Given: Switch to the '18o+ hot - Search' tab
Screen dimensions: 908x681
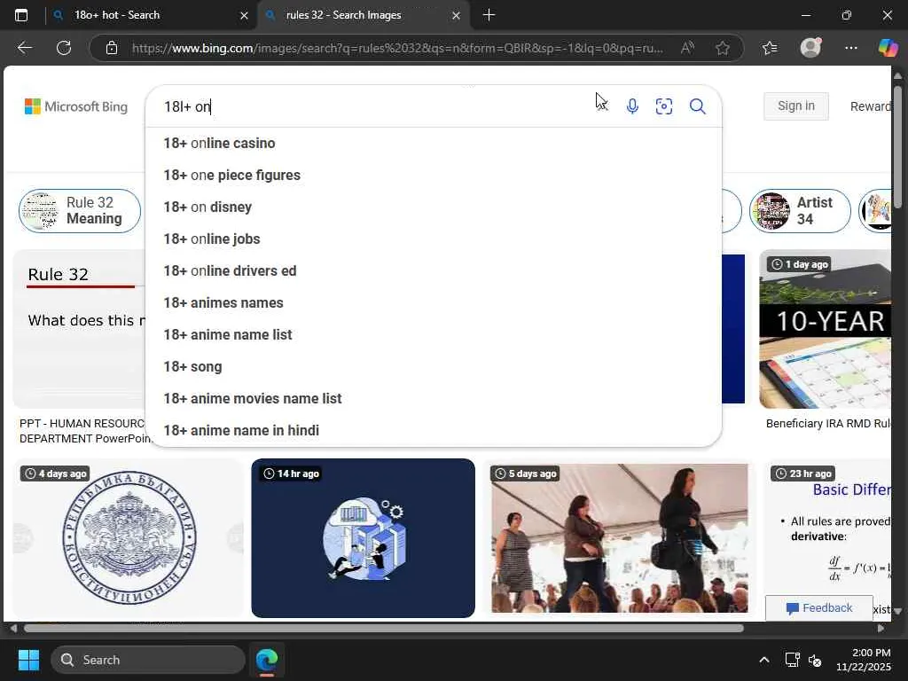Looking at the screenshot, I should coord(151,15).
